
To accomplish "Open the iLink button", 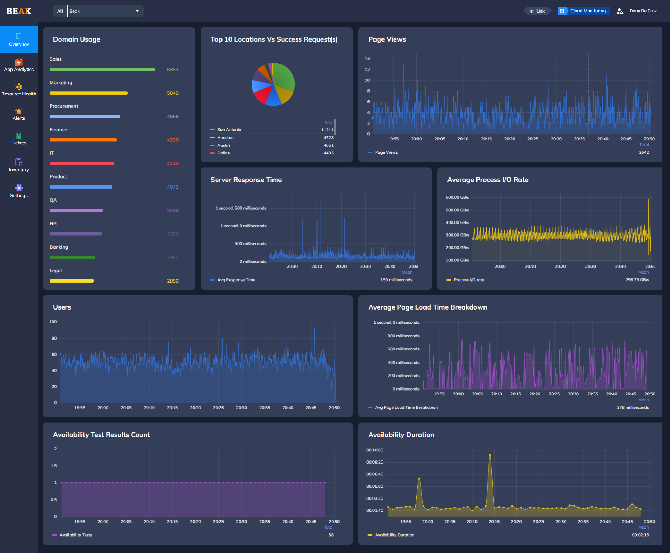I will click(537, 11).
